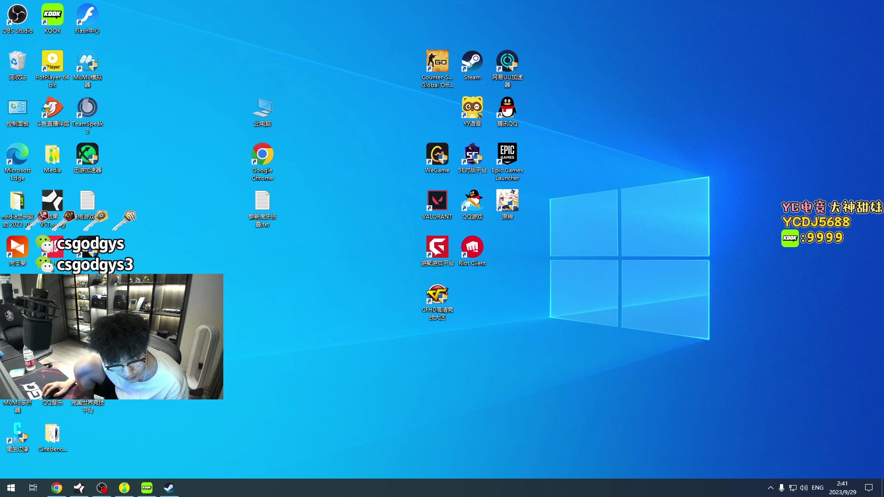The width and height of the screenshot is (884, 497).
Task: Open the TeamSpeak 3 shortcut
Action: 87,108
